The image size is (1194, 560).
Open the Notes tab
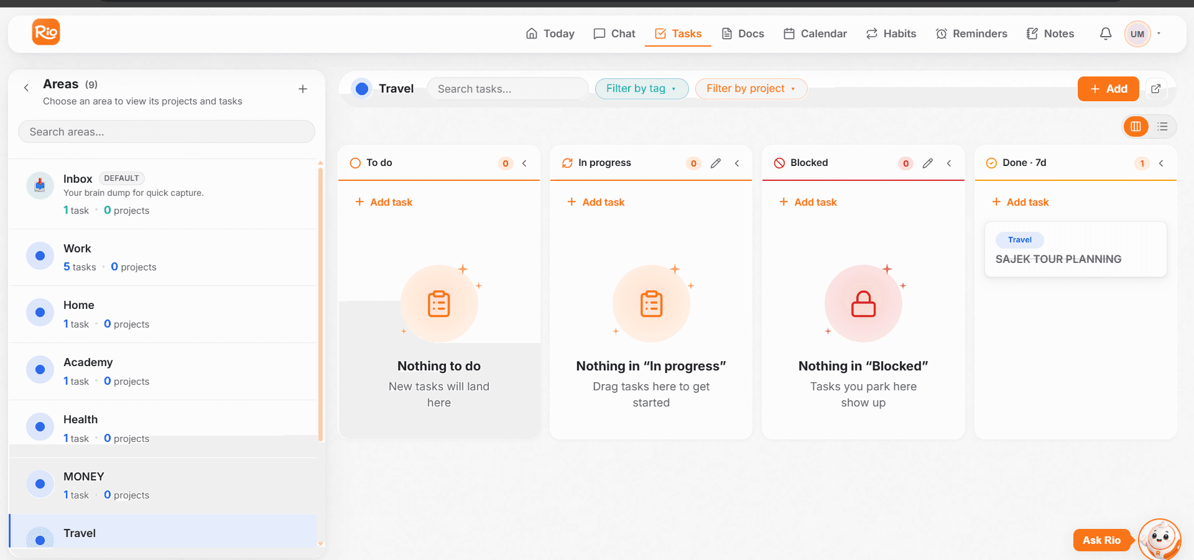tap(1050, 34)
